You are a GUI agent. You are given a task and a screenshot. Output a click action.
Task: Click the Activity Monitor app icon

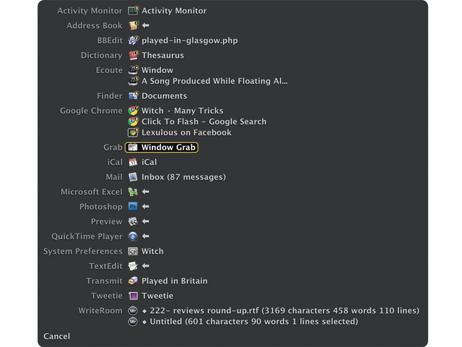(133, 11)
